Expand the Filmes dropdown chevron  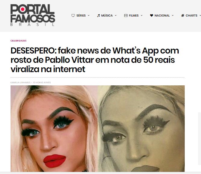pyautogui.click(x=142, y=15)
